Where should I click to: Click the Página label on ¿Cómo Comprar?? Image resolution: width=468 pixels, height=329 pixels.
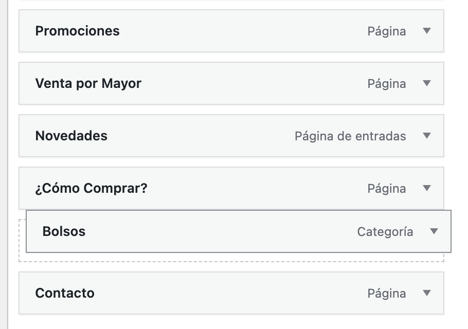[386, 189]
